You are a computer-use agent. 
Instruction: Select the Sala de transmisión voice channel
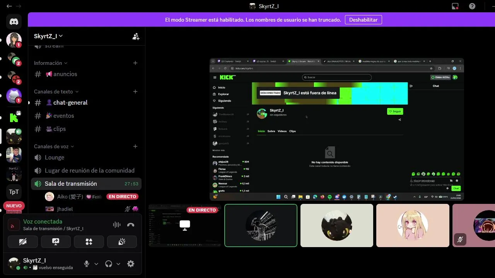86,184
